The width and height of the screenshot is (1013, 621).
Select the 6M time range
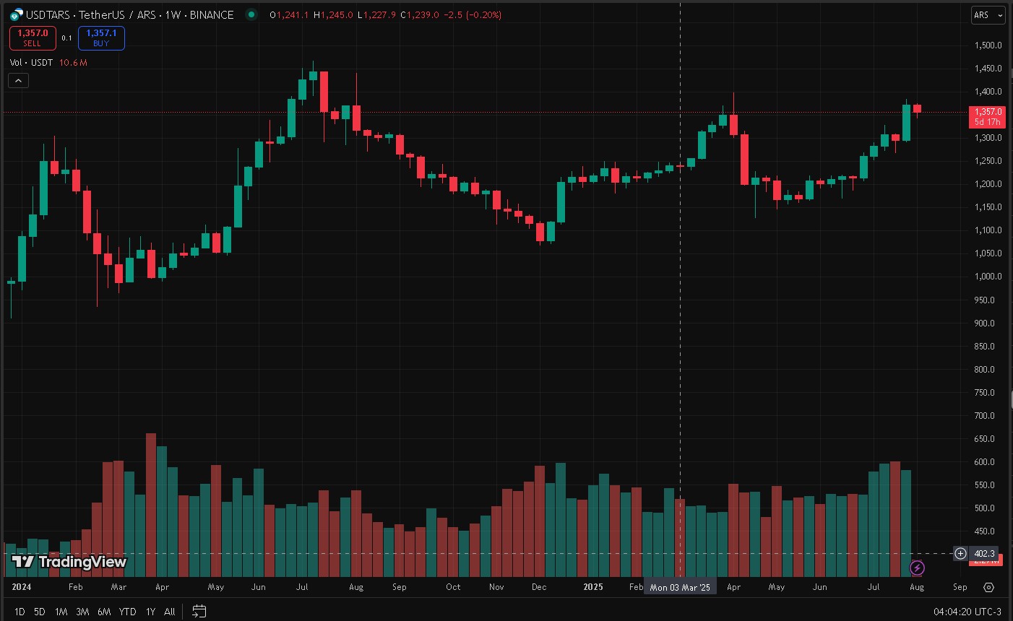pos(104,612)
